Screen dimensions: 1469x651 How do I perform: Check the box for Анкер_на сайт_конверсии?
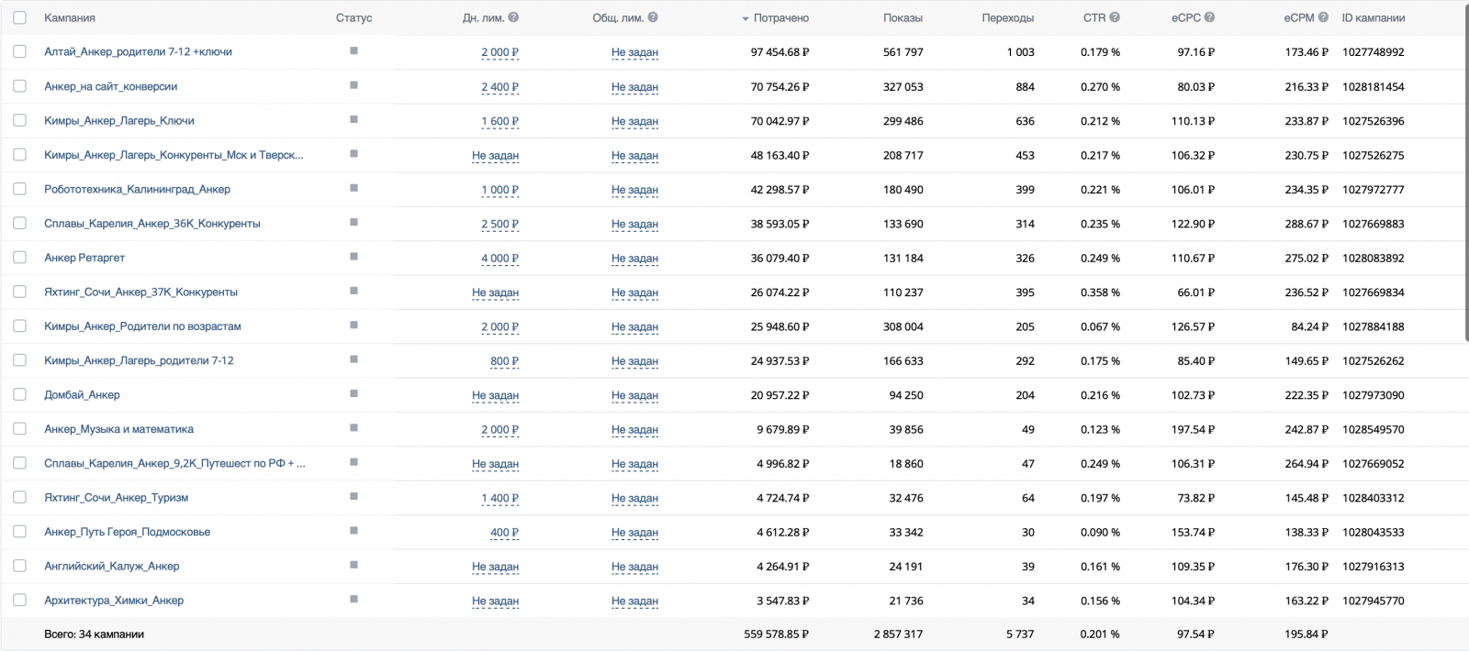point(19,86)
